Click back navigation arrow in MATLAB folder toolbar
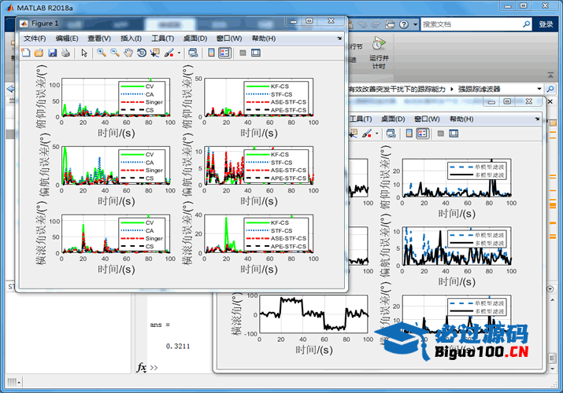This screenshot has height=393, width=563. (10, 89)
